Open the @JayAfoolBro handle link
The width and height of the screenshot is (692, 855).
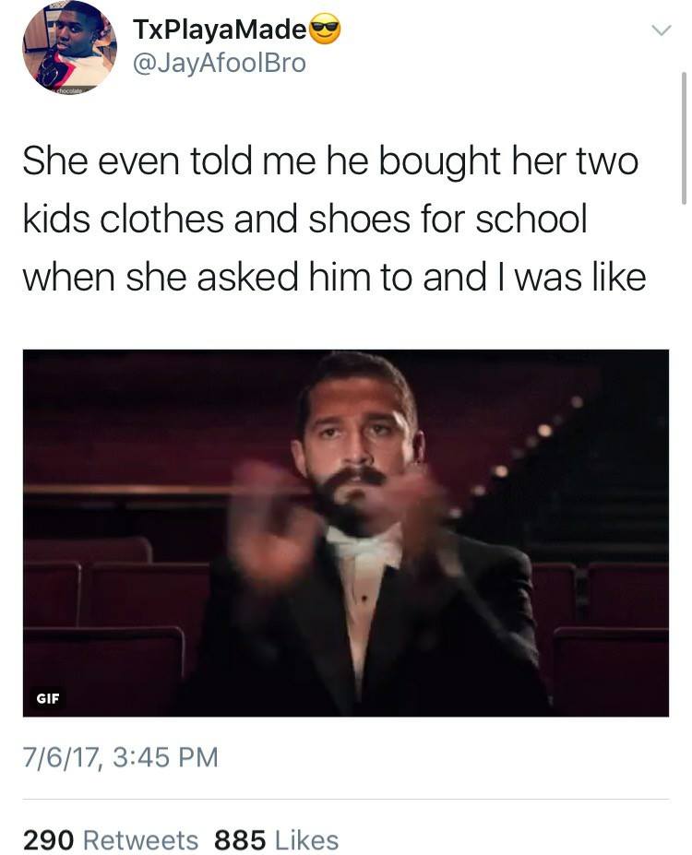pyautogui.click(x=220, y=64)
